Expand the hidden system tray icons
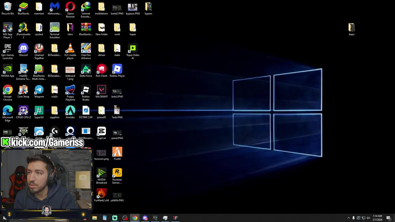This screenshot has height=222, width=395. pyautogui.click(x=349, y=218)
